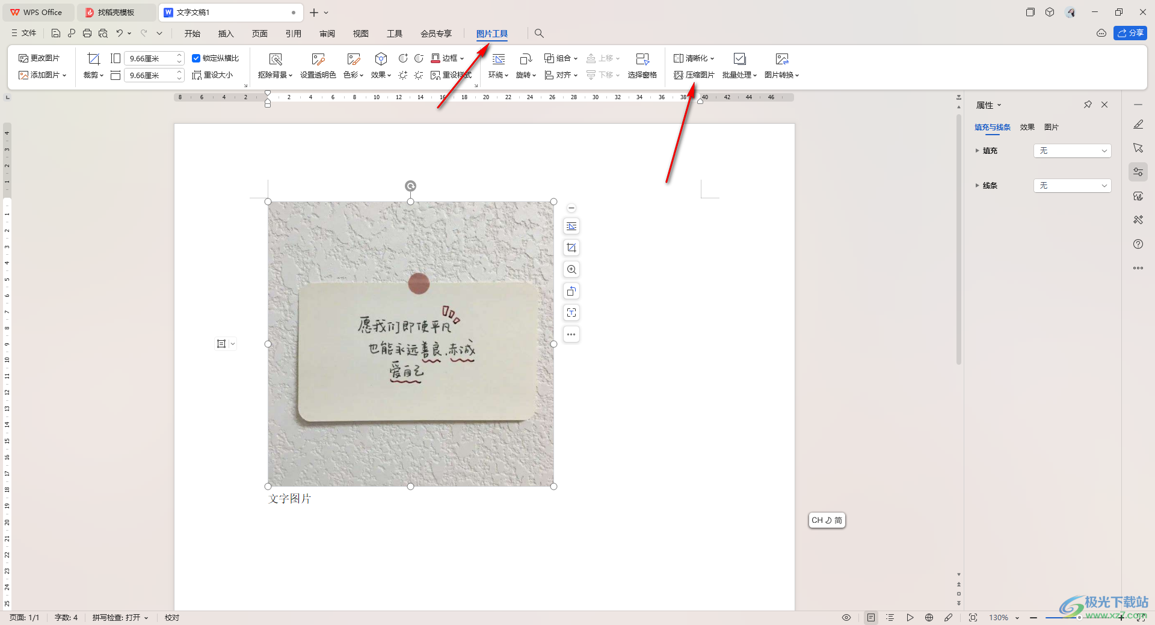The height and width of the screenshot is (625, 1155).
Task: Increase picture brightness
Action: (x=403, y=75)
